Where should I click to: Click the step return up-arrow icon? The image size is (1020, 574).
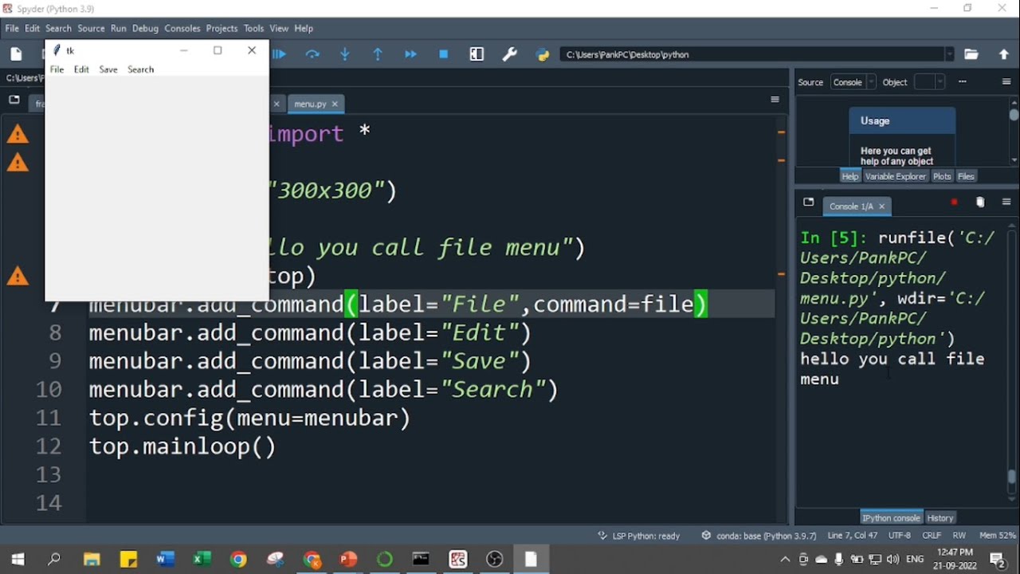378,54
